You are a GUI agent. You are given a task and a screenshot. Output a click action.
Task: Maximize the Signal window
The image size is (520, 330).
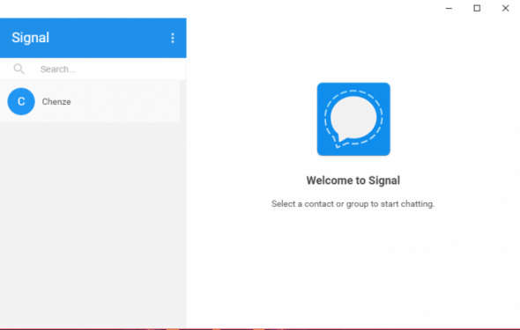pos(477,8)
